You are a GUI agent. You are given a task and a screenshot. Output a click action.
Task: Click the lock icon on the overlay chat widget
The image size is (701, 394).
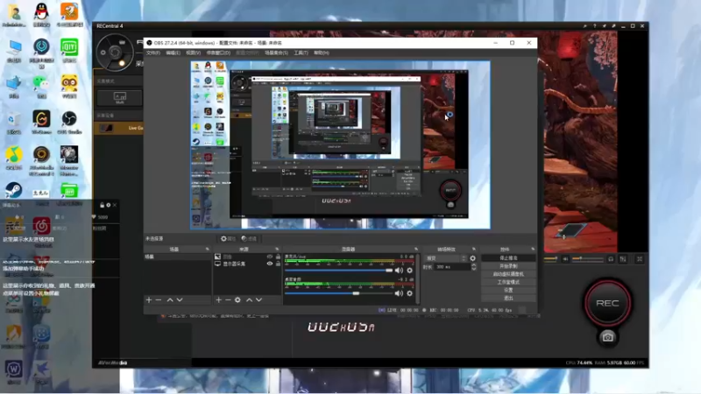tap(102, 205)
